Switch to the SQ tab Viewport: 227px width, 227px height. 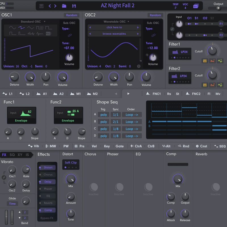(12, 155)
